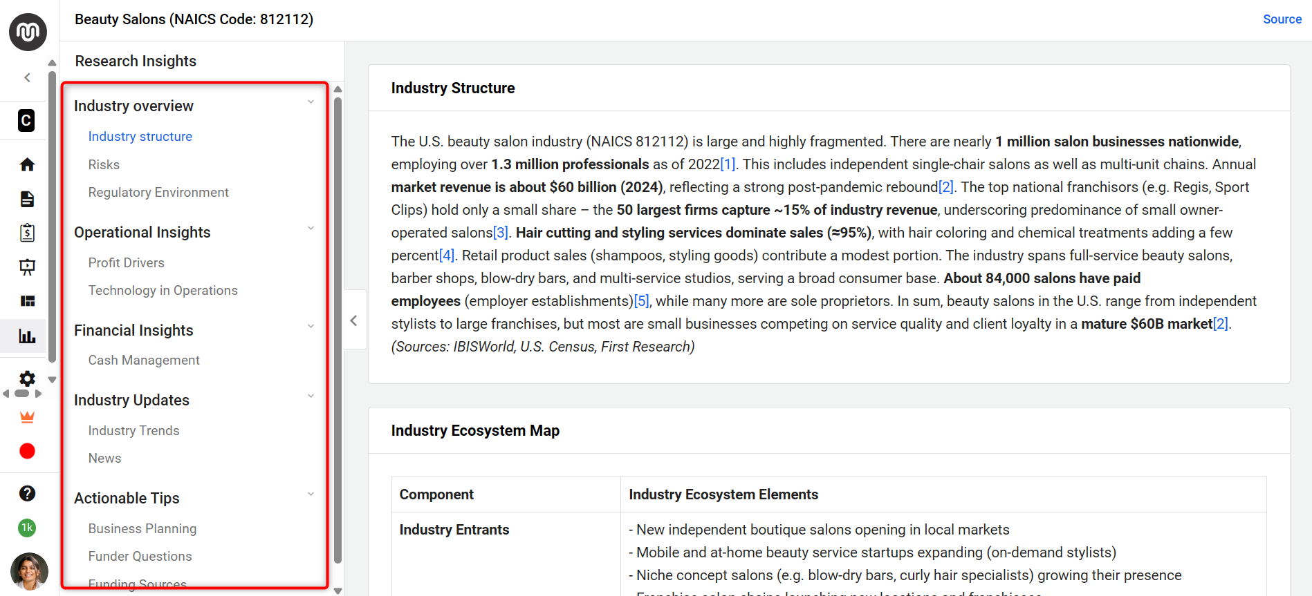
Task: Click the Industry overview heading
Action: 134,106
